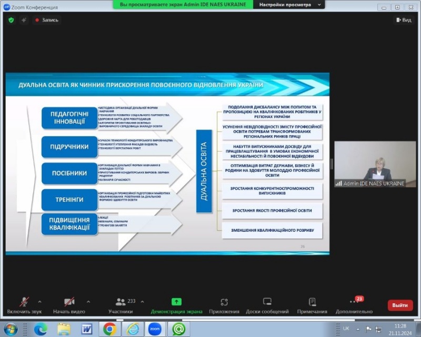This screenshot has width=421, height=337.
Task: Click the green encryption shield icon
Action: coord(11,20)
